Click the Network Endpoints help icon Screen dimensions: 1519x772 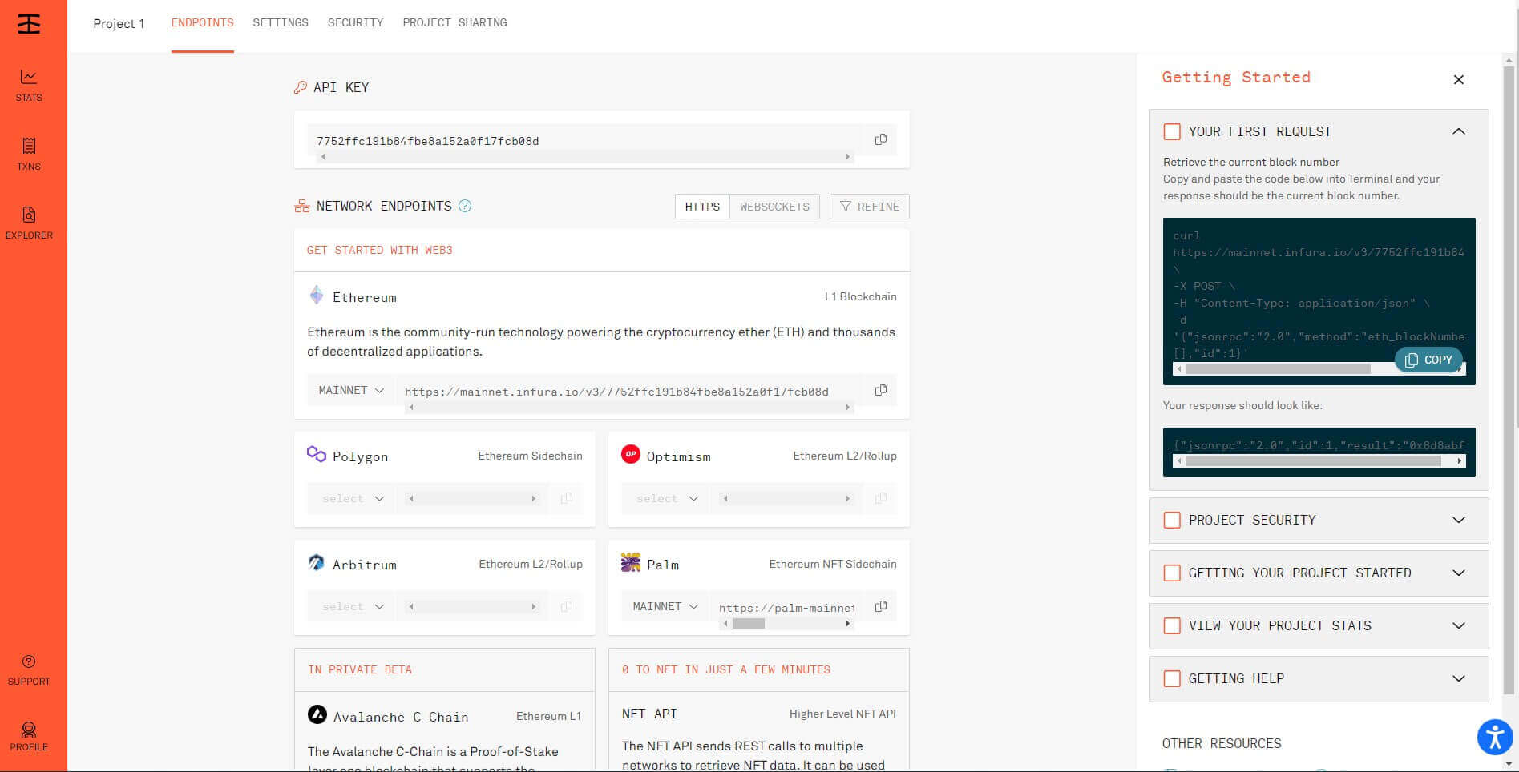(465, 206)
